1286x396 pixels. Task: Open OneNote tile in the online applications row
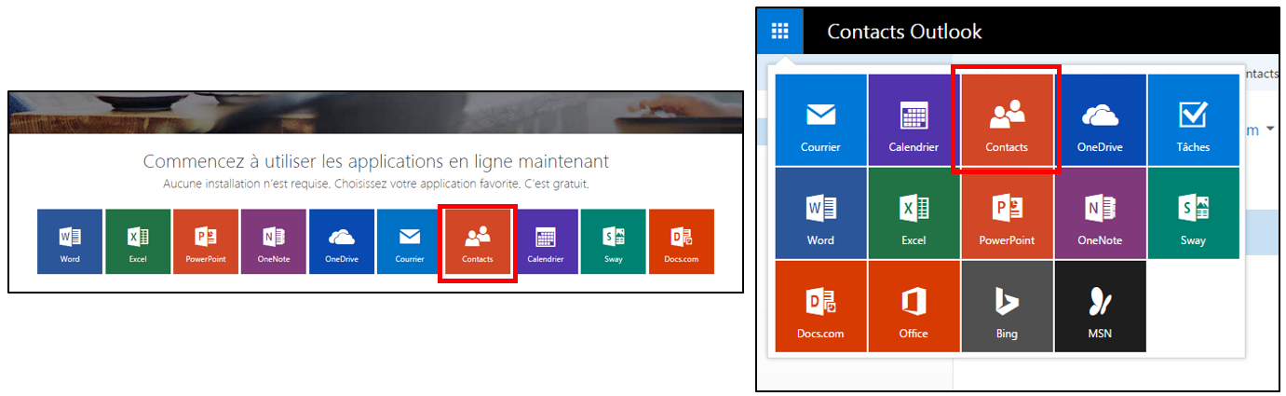[274, 241]
